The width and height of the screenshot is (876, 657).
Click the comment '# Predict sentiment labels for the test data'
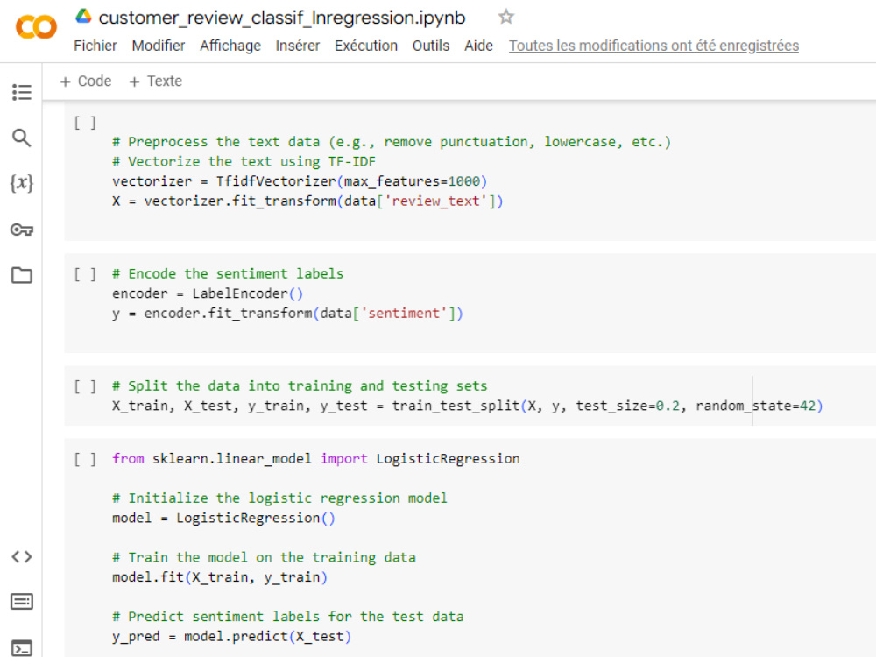pos(287,617)
